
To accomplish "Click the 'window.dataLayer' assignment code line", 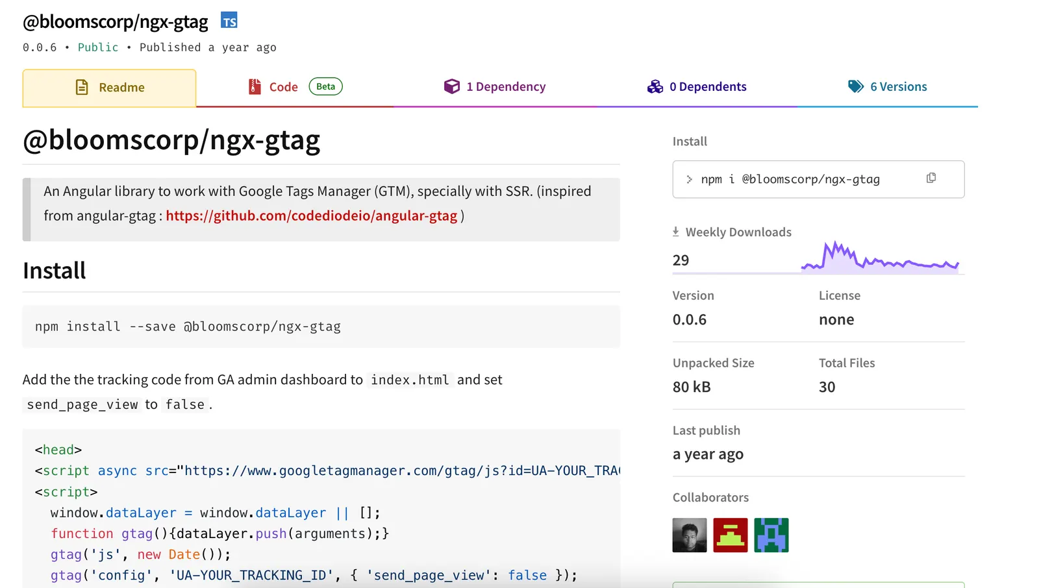I will [x=215, y=513].
